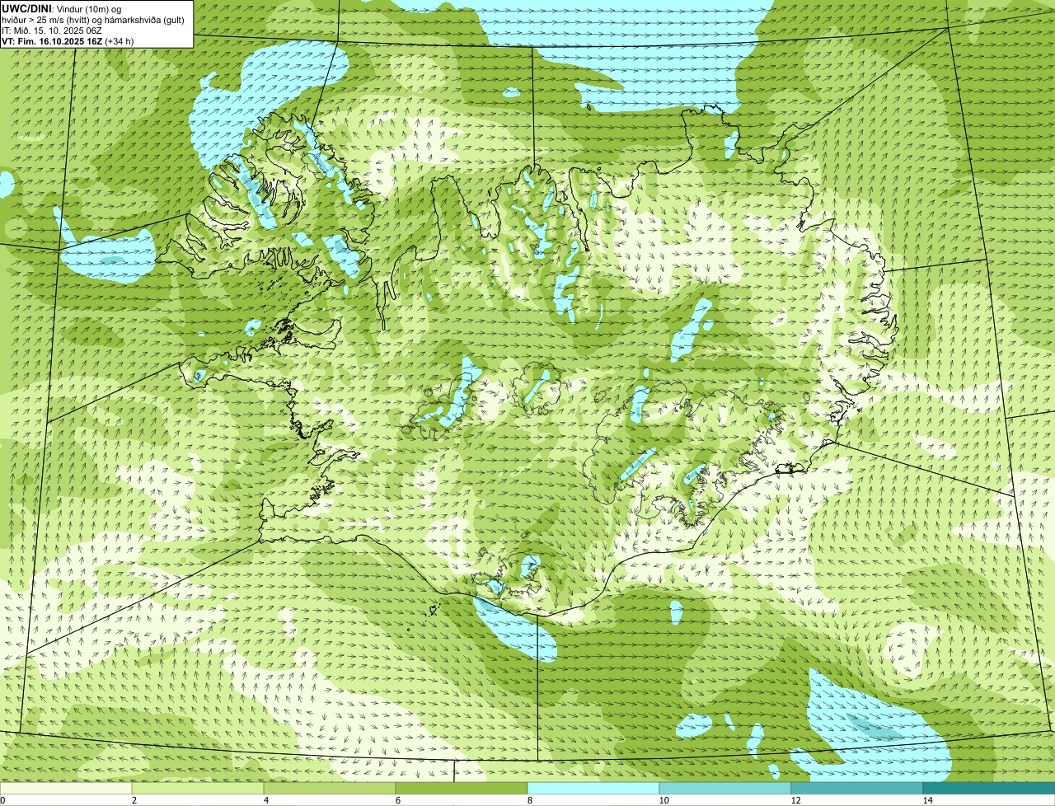Click the pale teal 10–12 colorbar segment
Image resolution: width=1055 pixels, height=806 pixels.
[x=725, y=788]
